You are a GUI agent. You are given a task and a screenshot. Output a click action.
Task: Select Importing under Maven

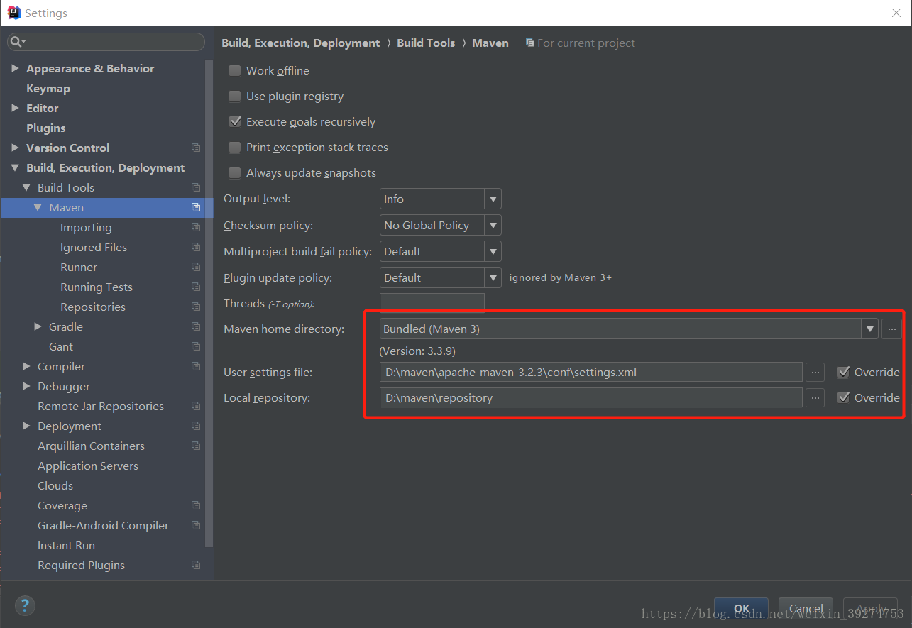point(86,227)
